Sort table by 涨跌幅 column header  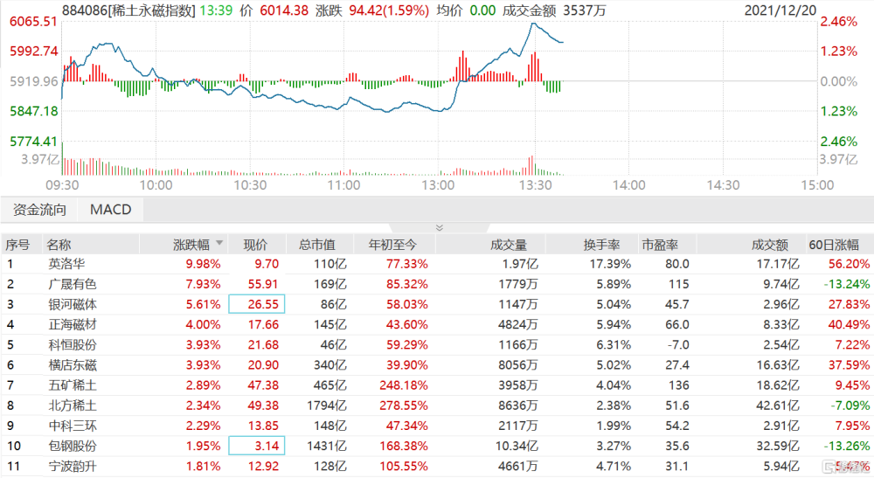[191, 245]
